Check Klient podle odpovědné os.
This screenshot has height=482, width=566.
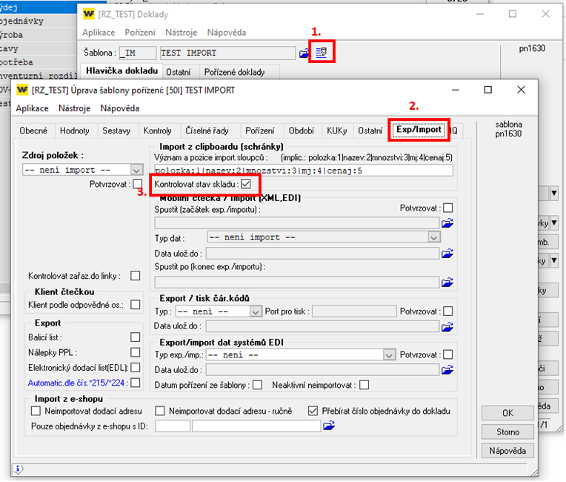136,305
